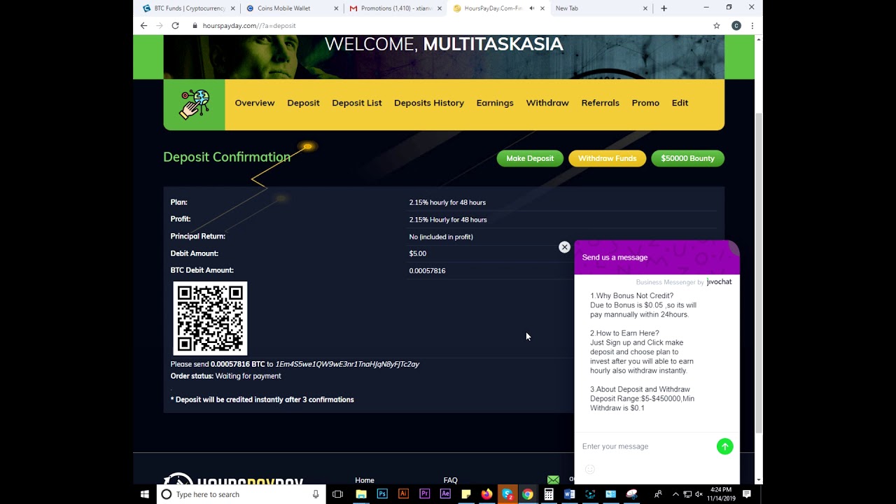
Task: Click the jivochat link
Action: [x=719, y=281]
